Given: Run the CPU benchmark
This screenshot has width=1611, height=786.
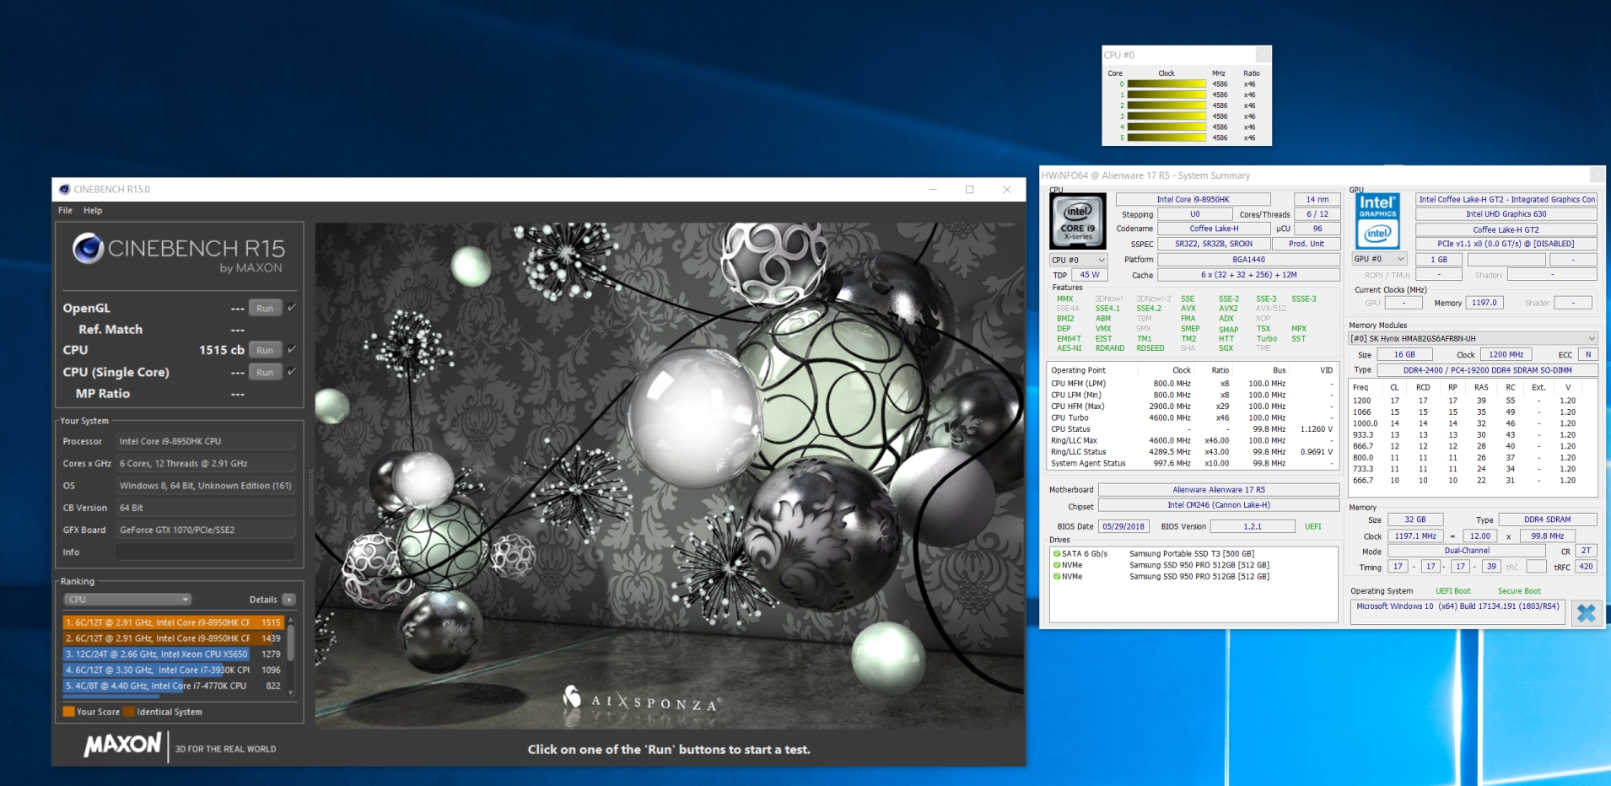Looking at the screenshot, I should [x=265, y=350].
